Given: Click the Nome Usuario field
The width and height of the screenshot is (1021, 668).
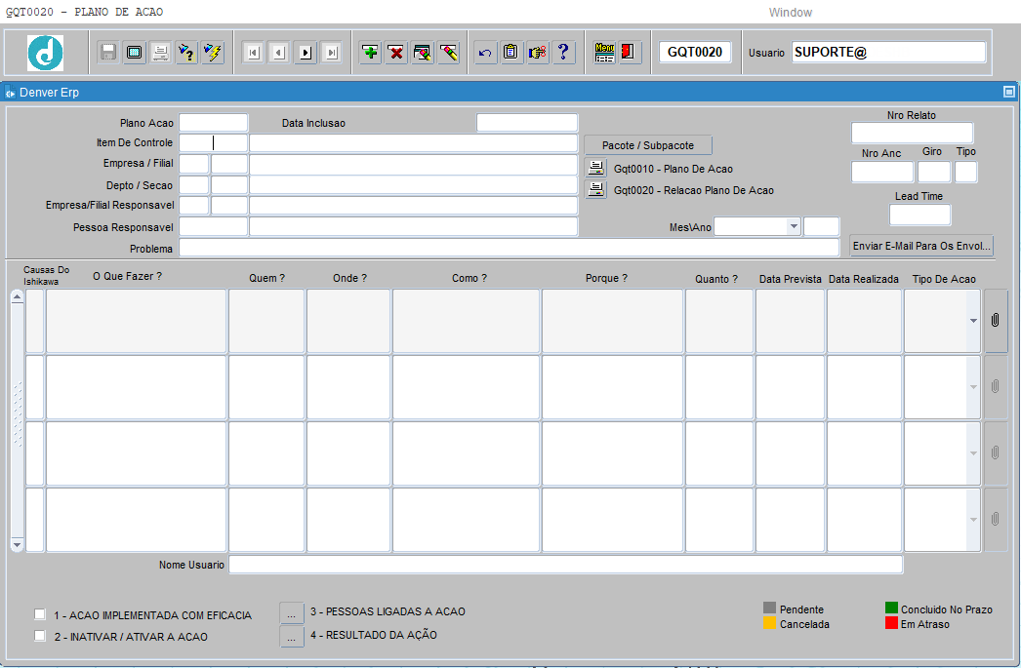Looking at the screenshot, I should 566,565.
